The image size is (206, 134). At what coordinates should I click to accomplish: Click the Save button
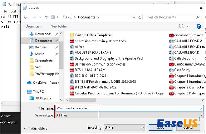(x=160, y=128)
